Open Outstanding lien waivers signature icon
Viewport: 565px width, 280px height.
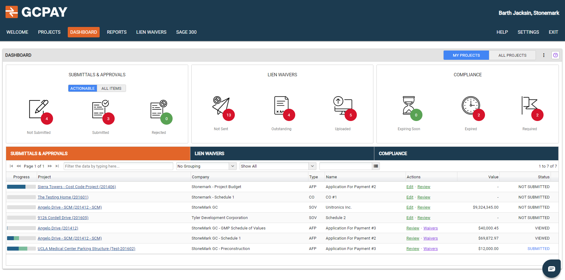(x=281, y=106)
